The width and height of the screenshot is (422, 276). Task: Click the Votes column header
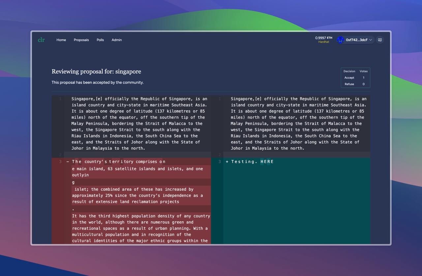click(x=364, y=71)
